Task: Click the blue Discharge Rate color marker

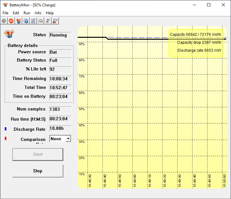Action: 5,129
